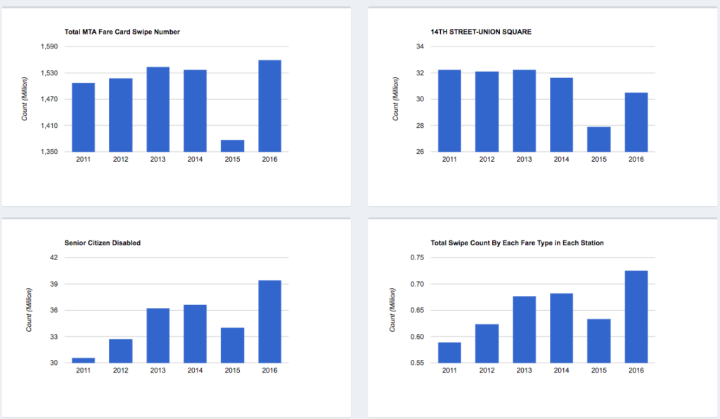Select the 2016 bar in Total MTA Fare Card Swipe Number
The width and height of the screenshot is (720, 419).
(x=270, y=105)
